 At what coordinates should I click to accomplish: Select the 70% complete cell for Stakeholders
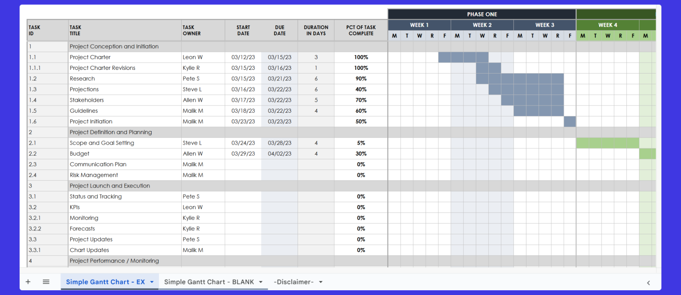pos(361,100)
